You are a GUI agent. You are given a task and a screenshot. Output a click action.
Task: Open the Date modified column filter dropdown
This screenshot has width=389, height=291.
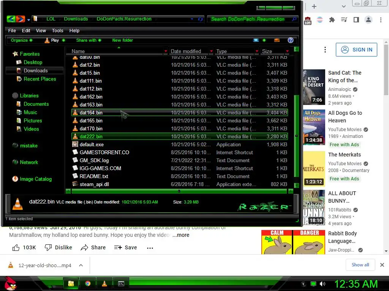pyautogui.click(x=211, y=51)
